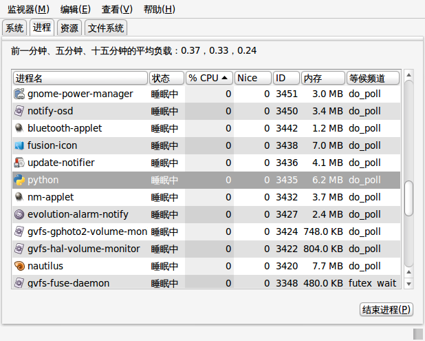Sort by the ID column header
The width and height of the screenshot is (425, 341).
tap(286, 79)
